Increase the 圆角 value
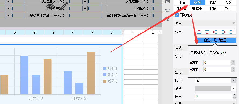 click(x=234, y=95)
